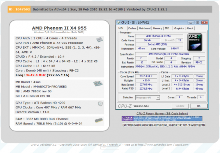The height and width of the screenshot is (153, 220).
Task: Click the RAM 3582 MB DDR3 Dual Channel line
Action: point(42,119)
